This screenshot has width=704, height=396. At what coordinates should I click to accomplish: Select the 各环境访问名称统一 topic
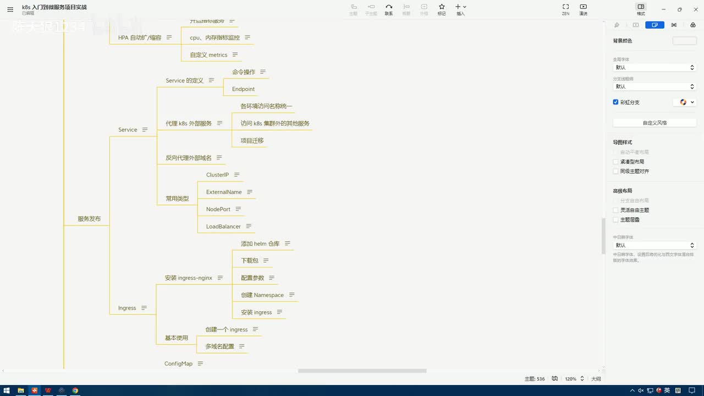(x=266, y=106)
